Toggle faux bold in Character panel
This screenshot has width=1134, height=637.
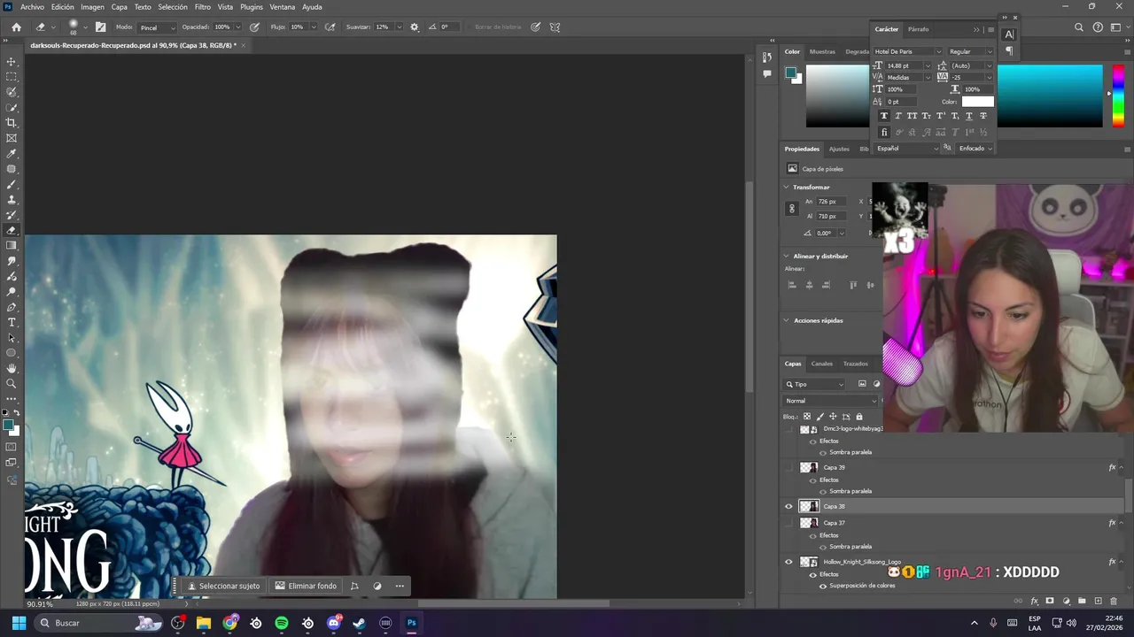(883, 116)
